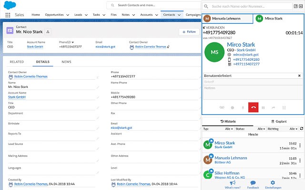Open options menu for Manuela Lehmann history entry
The height and width of the screenshot is (190, 305).
point(300,161)
